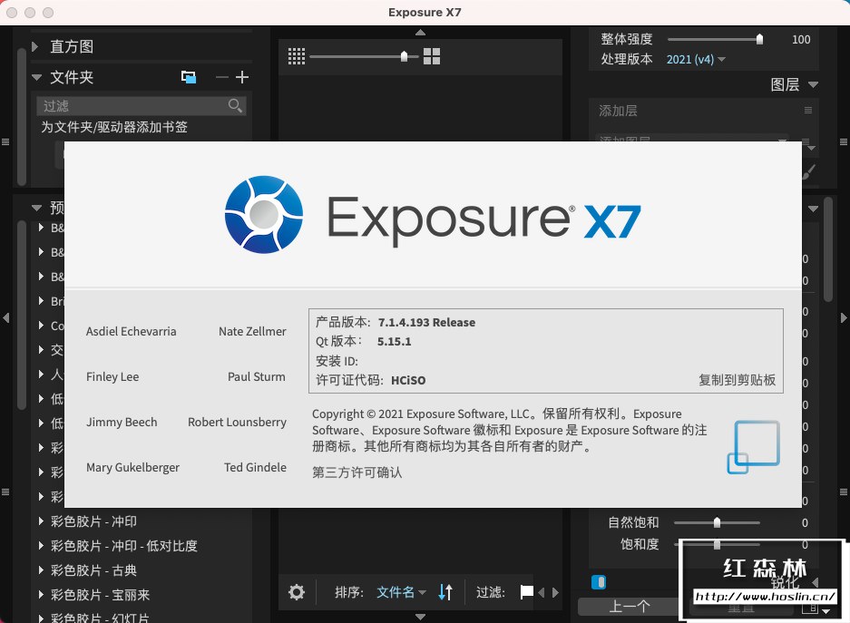Click the flag filter icon
Viewport: 850px width, 623px height.
coord(526,592)
